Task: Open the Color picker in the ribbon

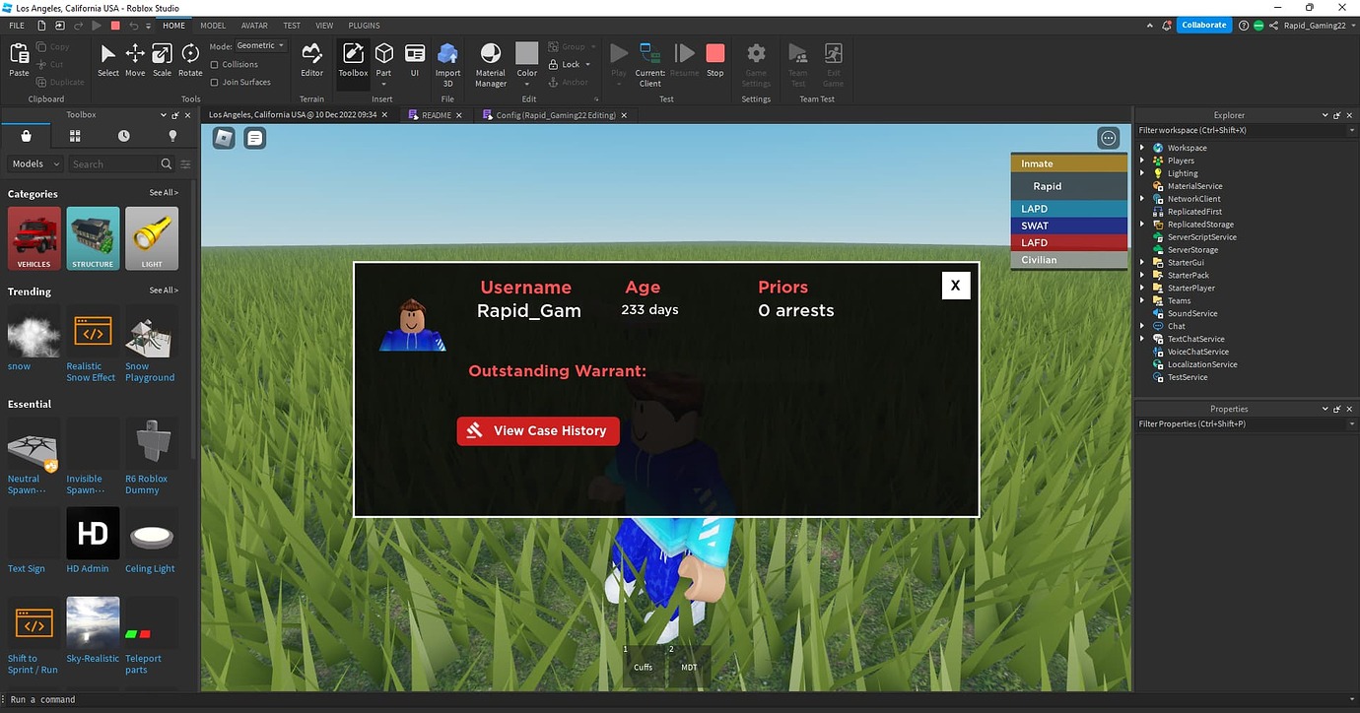Action: pos(526,59)
